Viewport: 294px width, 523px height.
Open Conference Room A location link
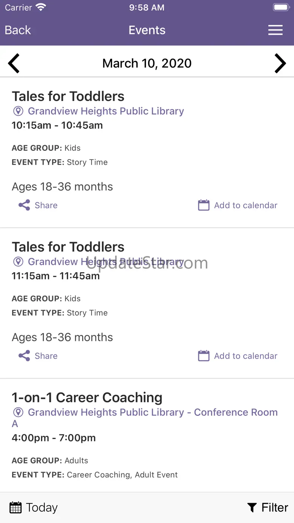click(145, 418)
